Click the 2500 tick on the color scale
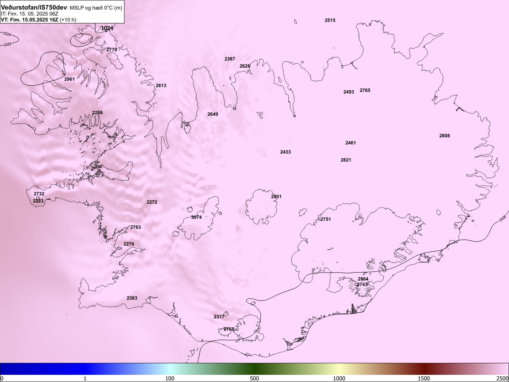 tap(503, 378)
